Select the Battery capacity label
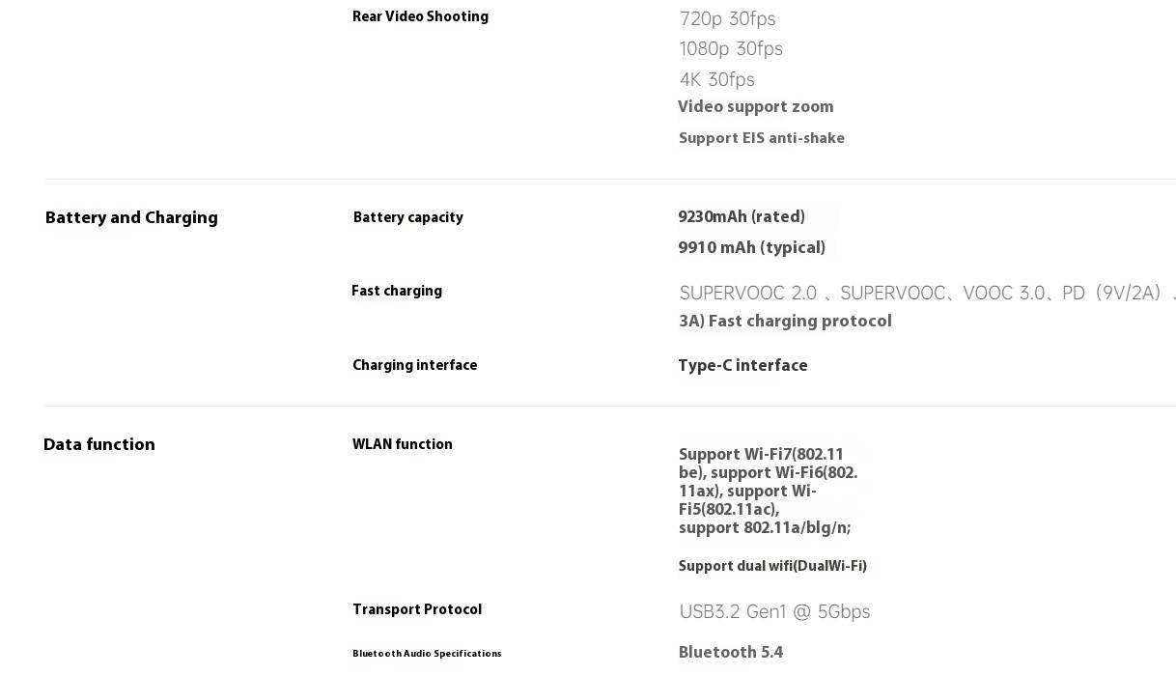Image resolution: width=1176 pixels, height=676 pixels. coord(407,217)
